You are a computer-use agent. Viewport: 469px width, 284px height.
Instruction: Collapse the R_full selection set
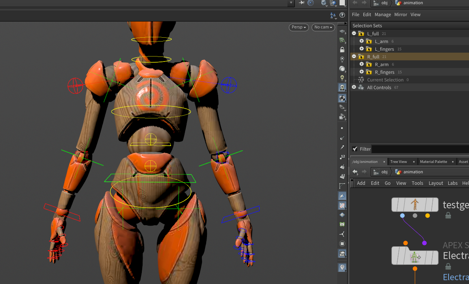[354, 56]
